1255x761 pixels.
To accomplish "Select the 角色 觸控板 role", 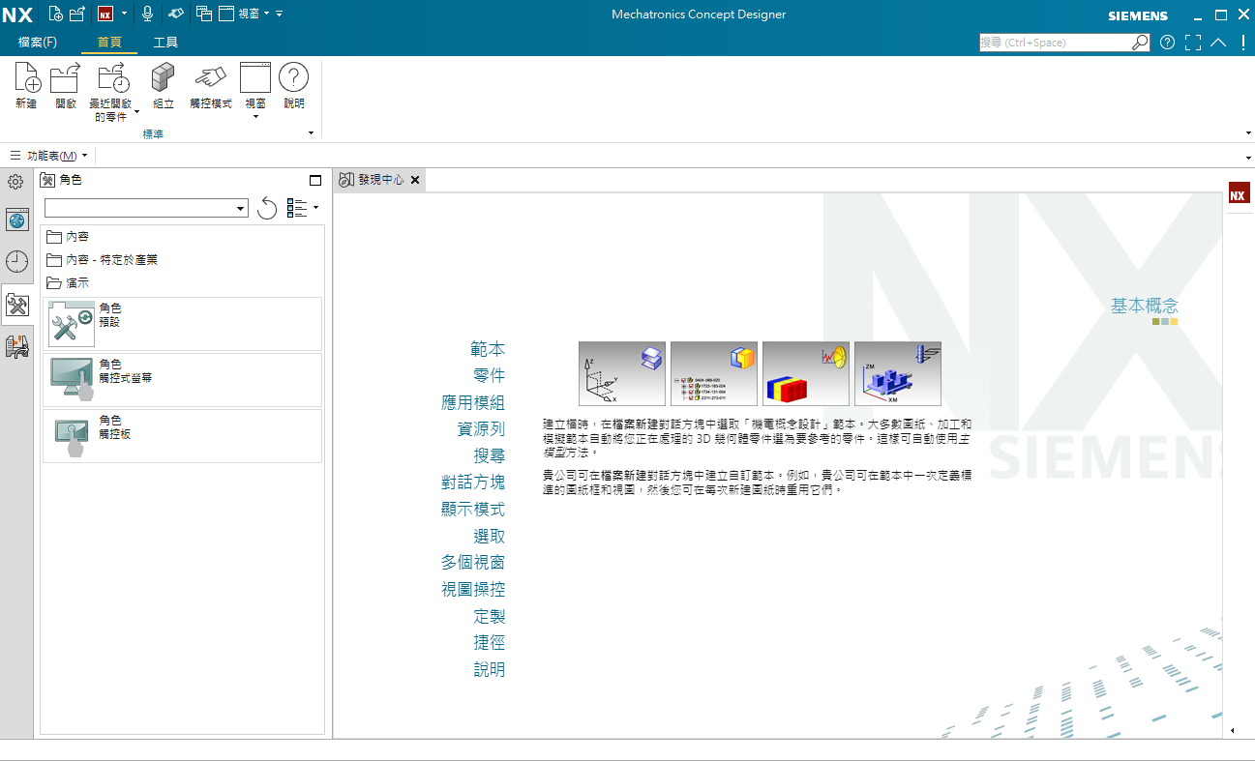I will 182,436.
